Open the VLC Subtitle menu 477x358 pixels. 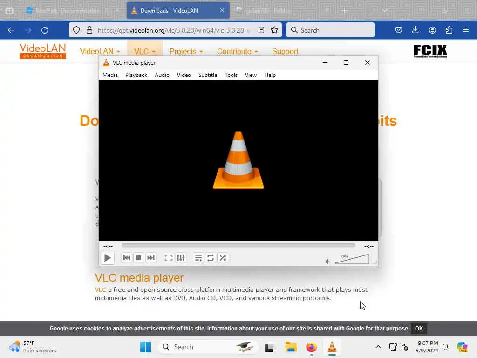pyautogui.click(x=208, y=75)
